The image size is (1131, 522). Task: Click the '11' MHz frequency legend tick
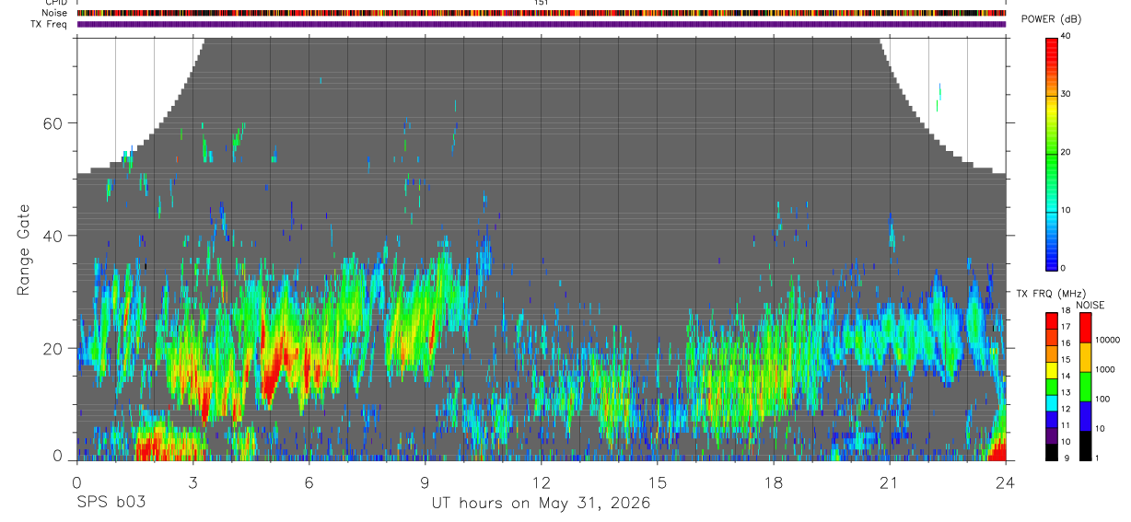1066,425
